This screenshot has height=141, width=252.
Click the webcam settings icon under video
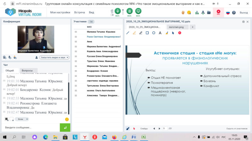[5, 57]
